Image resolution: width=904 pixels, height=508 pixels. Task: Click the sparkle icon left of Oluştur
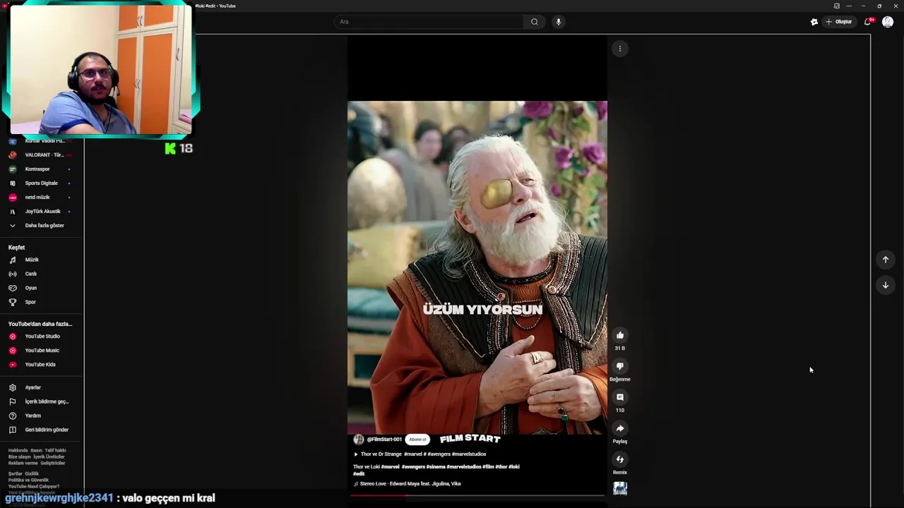(x=814, y=22)
